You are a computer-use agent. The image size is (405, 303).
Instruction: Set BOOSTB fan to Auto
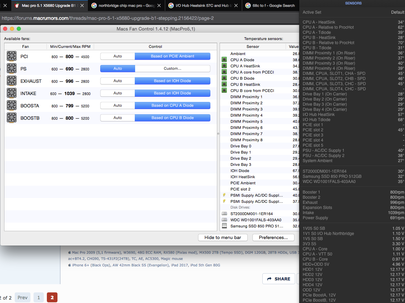(x=118, y=118)
